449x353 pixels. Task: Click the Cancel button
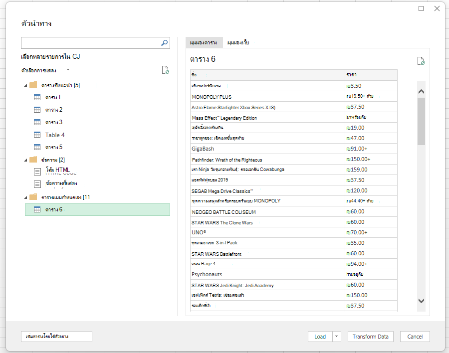pyautogui.click(x=415, y=337)
